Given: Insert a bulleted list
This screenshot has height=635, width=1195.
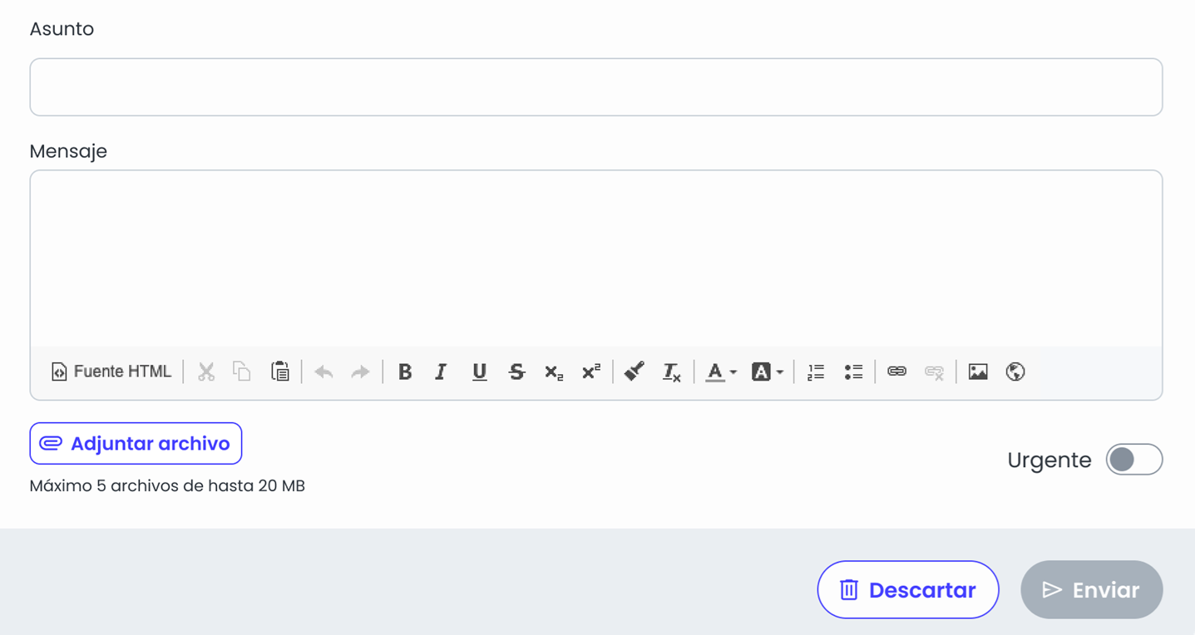Looking at the screenshot, I should coord(853,372).
